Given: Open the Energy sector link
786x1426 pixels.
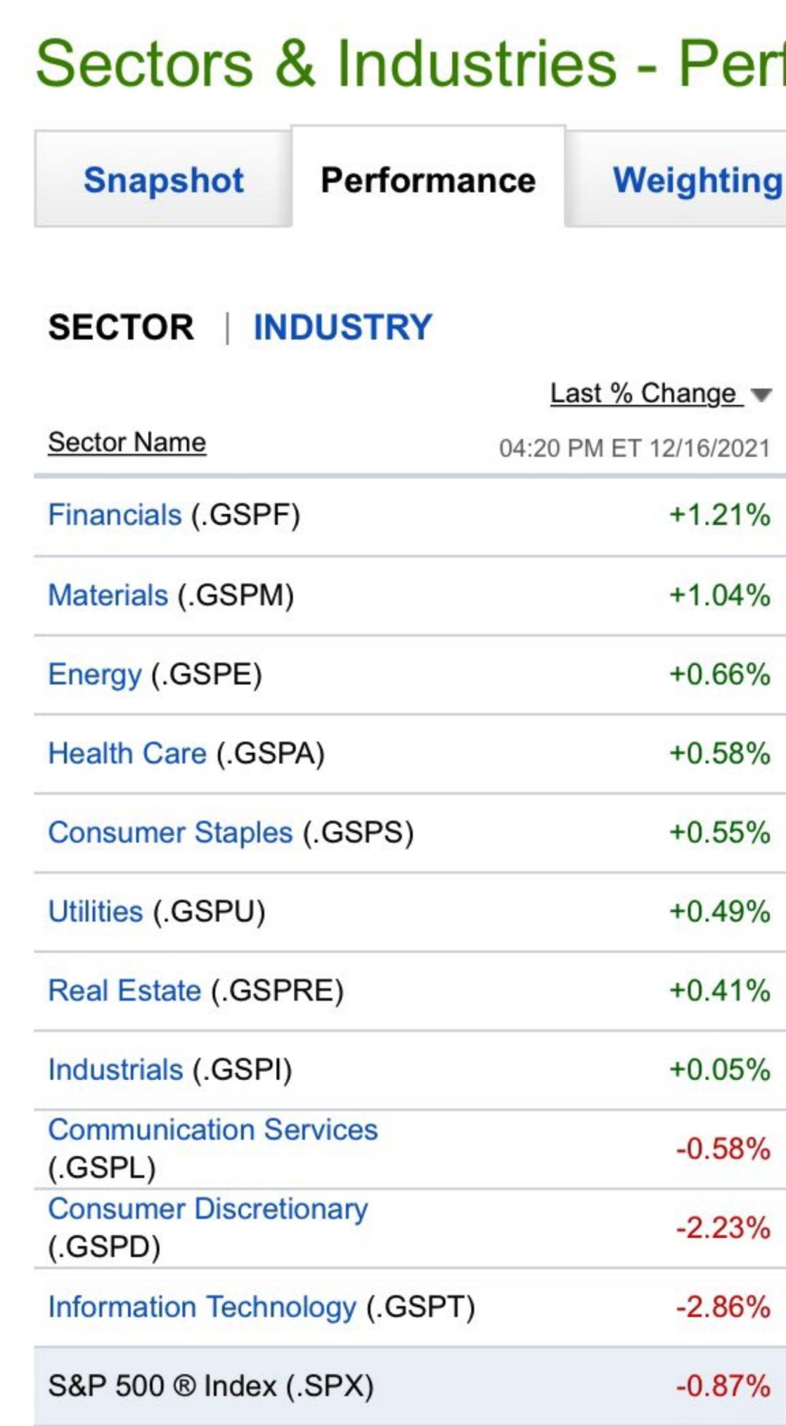Looking at the screenshot, I should [95, 674].
